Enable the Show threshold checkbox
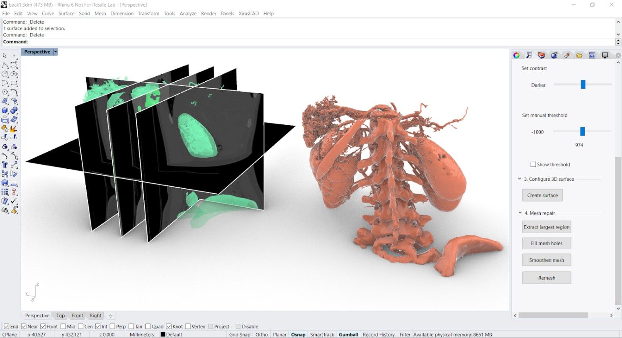 coord(533,164)
